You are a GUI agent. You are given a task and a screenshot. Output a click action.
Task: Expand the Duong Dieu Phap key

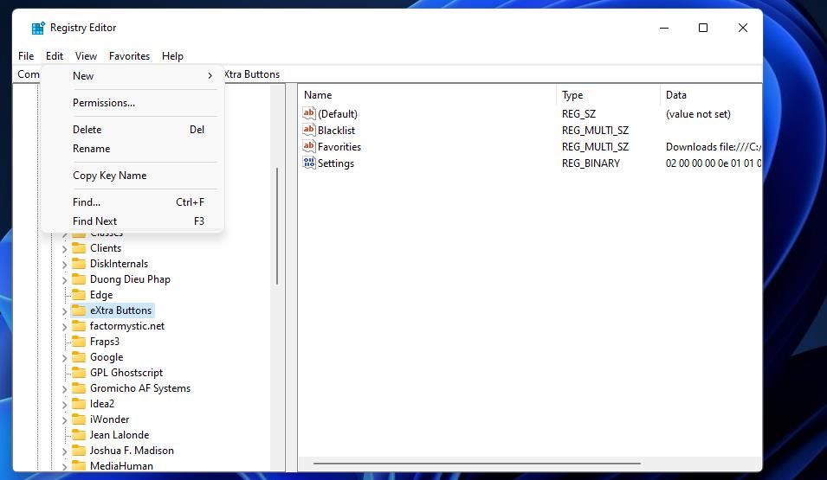(x=64, y=279)
